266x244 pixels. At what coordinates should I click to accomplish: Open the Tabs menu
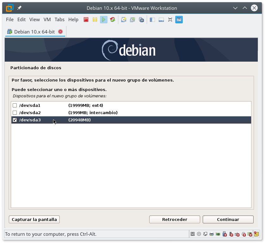click(x=59, y=20)
